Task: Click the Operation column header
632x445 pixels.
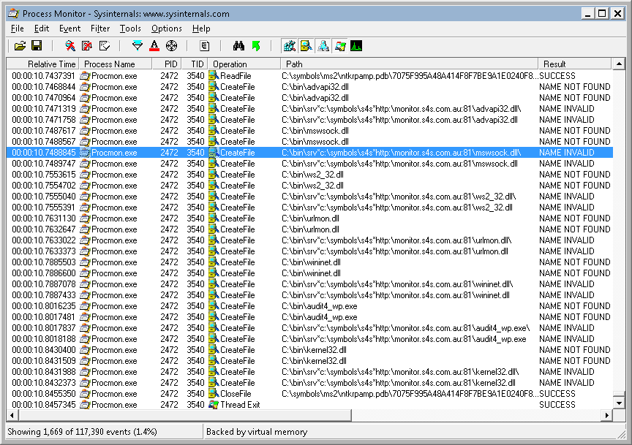Action: coord(244,64)
